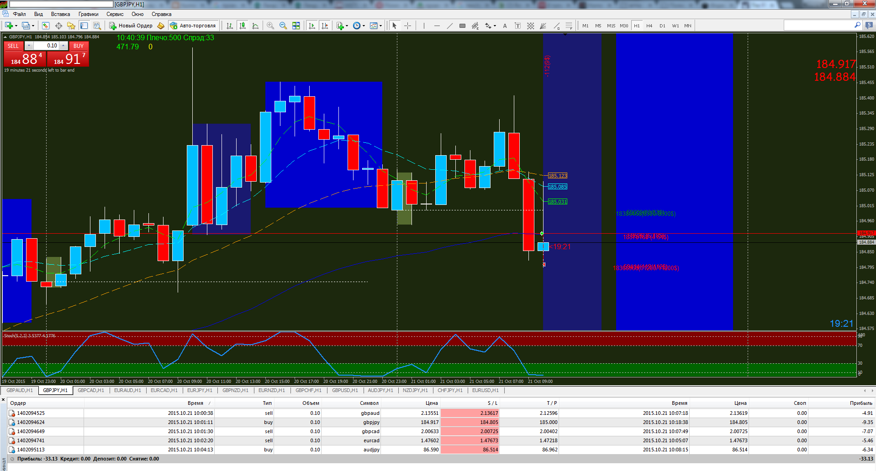
Task: Switch to the EURUSD,H1 chart tab
Action: click(x=485, y=390)
